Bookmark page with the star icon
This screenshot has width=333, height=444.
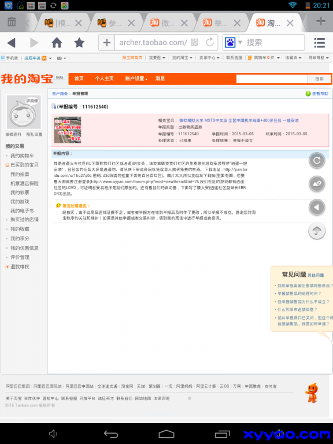(79, 43)
